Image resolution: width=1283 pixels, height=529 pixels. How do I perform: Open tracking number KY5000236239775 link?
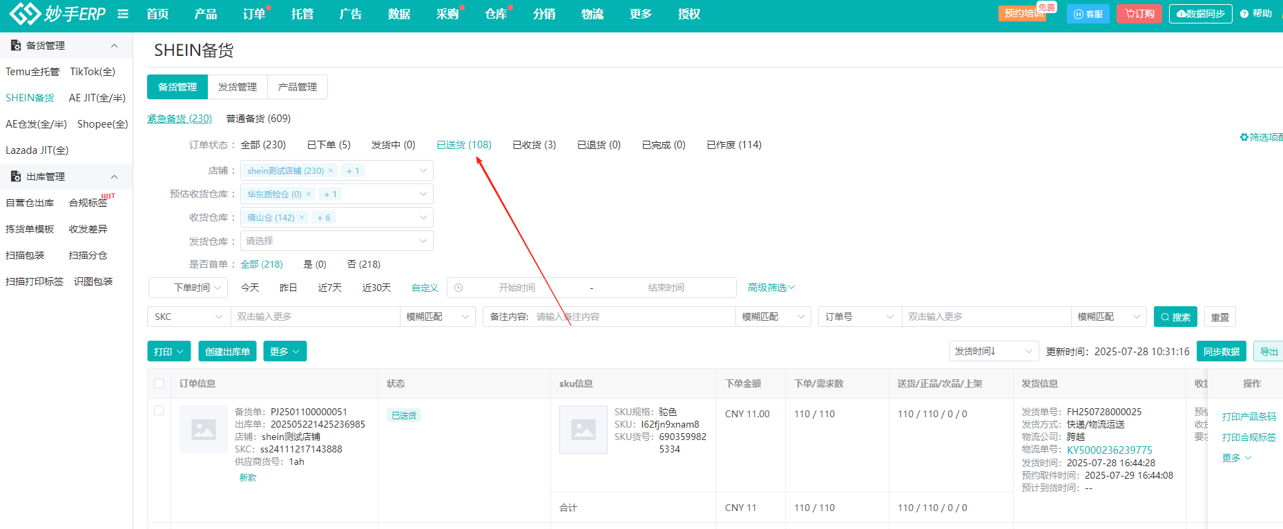(1109, 450)
